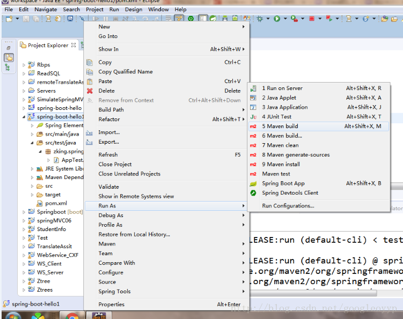Image resolution: width=403 pixels, height=319 pixels.
Task: Choose 6 Maven build... option
Action: tap(319, 136)
